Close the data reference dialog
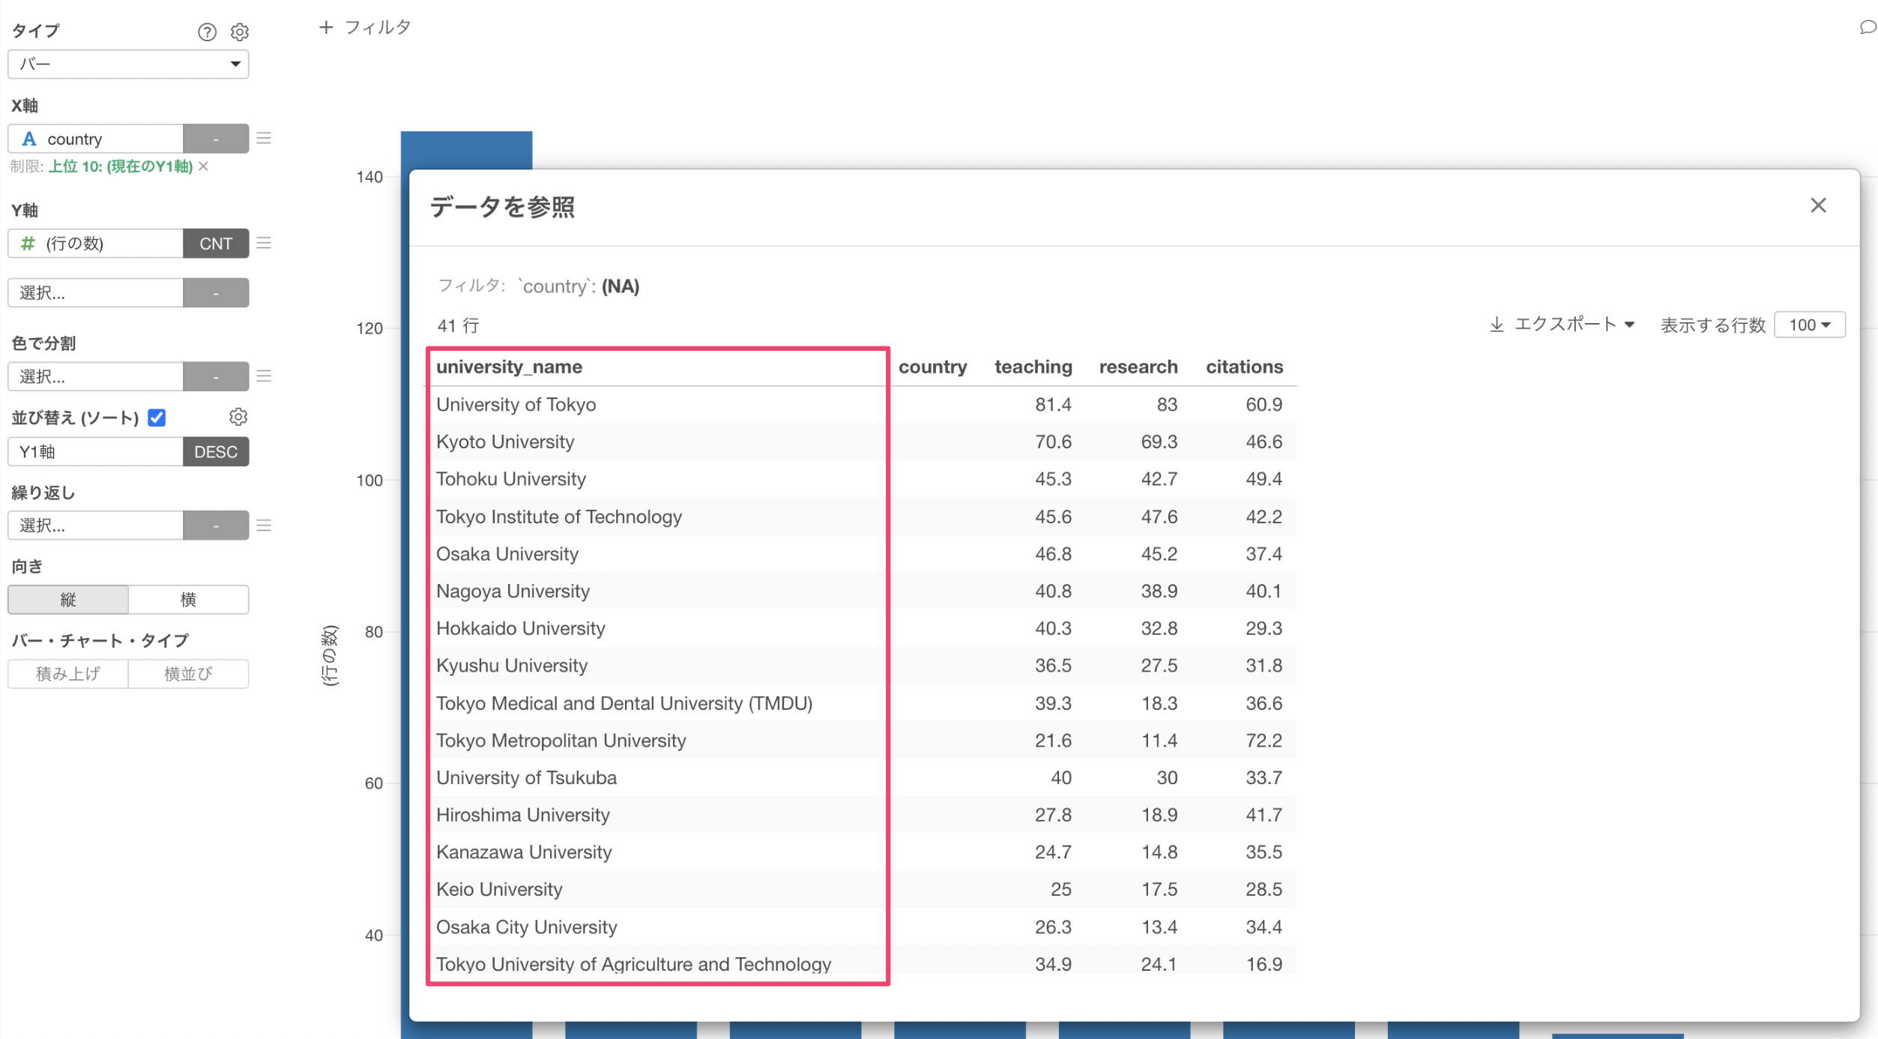This screenshot has width=1878, height=1039. pyautogui.click(x=1818, y=205)
